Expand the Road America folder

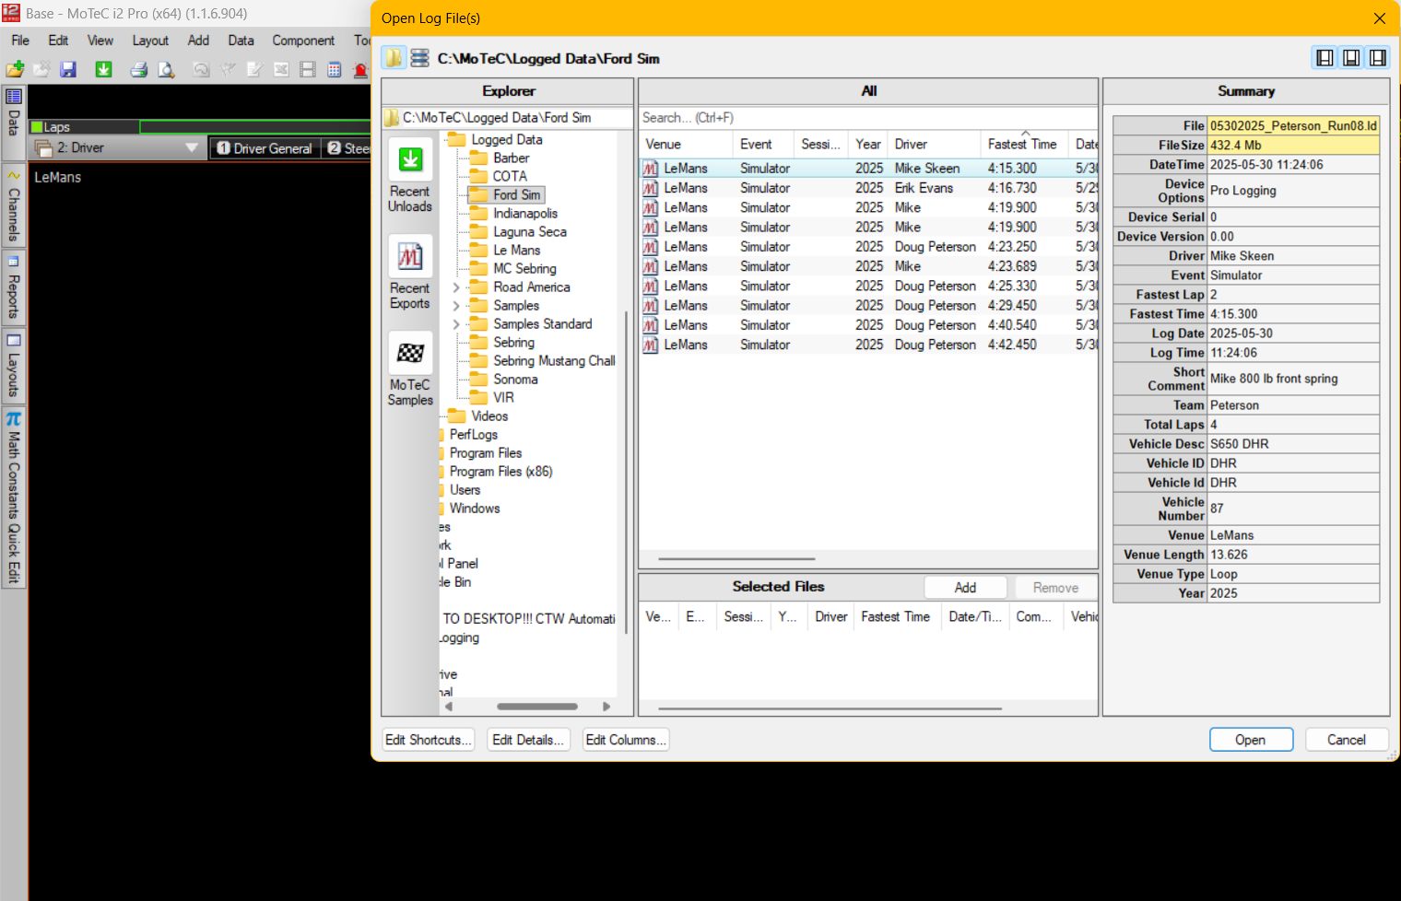point(455,287)
